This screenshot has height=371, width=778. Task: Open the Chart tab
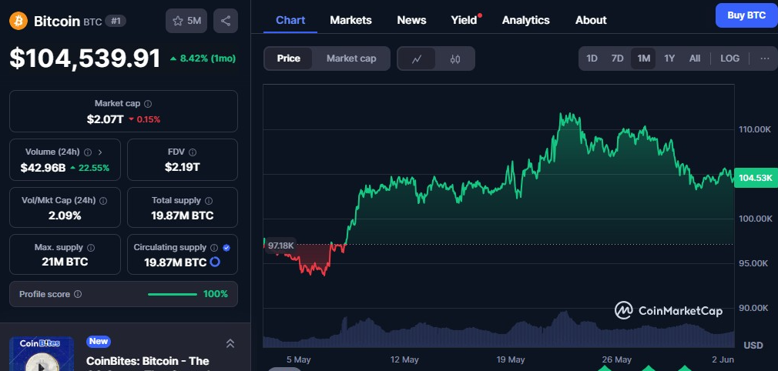[290, 20]
